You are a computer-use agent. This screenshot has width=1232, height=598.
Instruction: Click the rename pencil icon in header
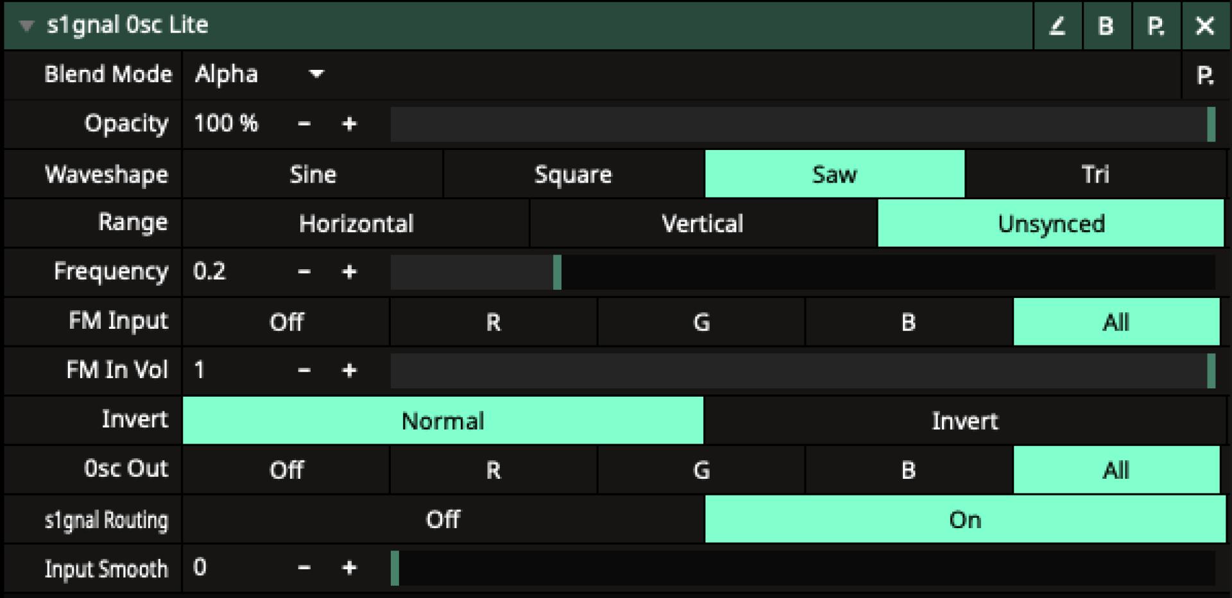(x=1057, y=26)
